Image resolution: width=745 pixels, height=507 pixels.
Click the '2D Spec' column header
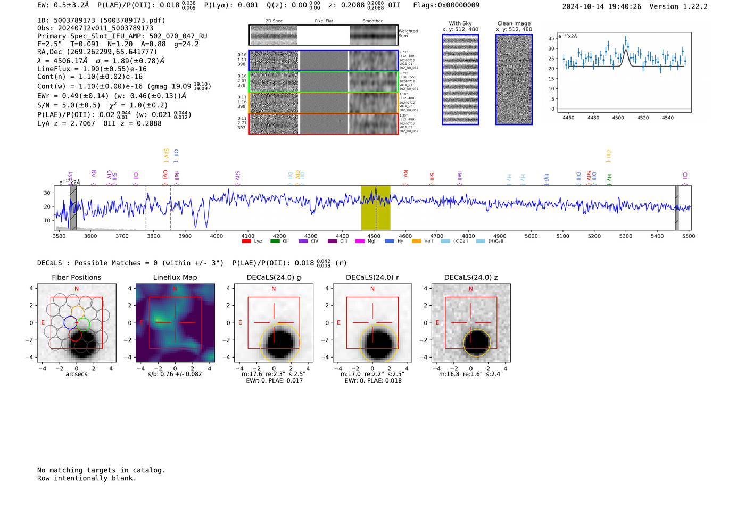[x=274, y=21]
